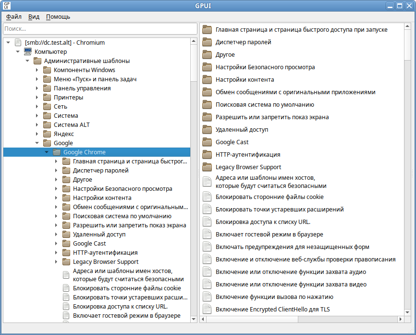Viewport: 416px width, 335px height.
Task: Select Панель управления in the tree
Action: tap(82, 88)
